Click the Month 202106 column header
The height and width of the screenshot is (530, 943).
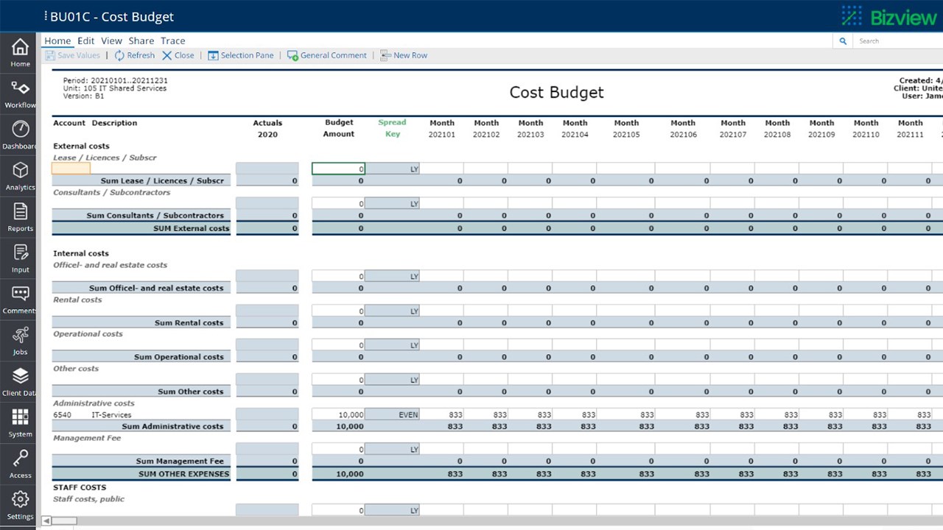click(683, 129)
